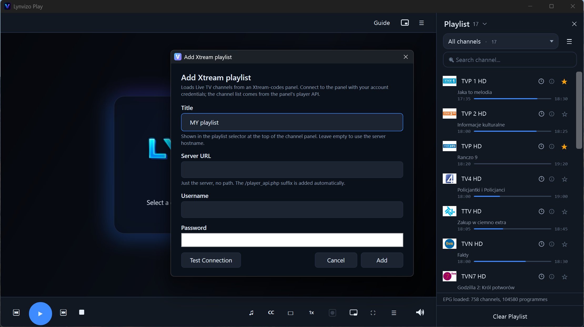Viewport: 584px width, 327px height.
Task: Click the Server URL input field
Action: [292, 170]
